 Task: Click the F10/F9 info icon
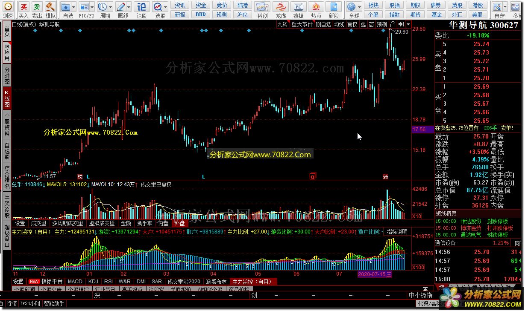click(x=84, y=7)
